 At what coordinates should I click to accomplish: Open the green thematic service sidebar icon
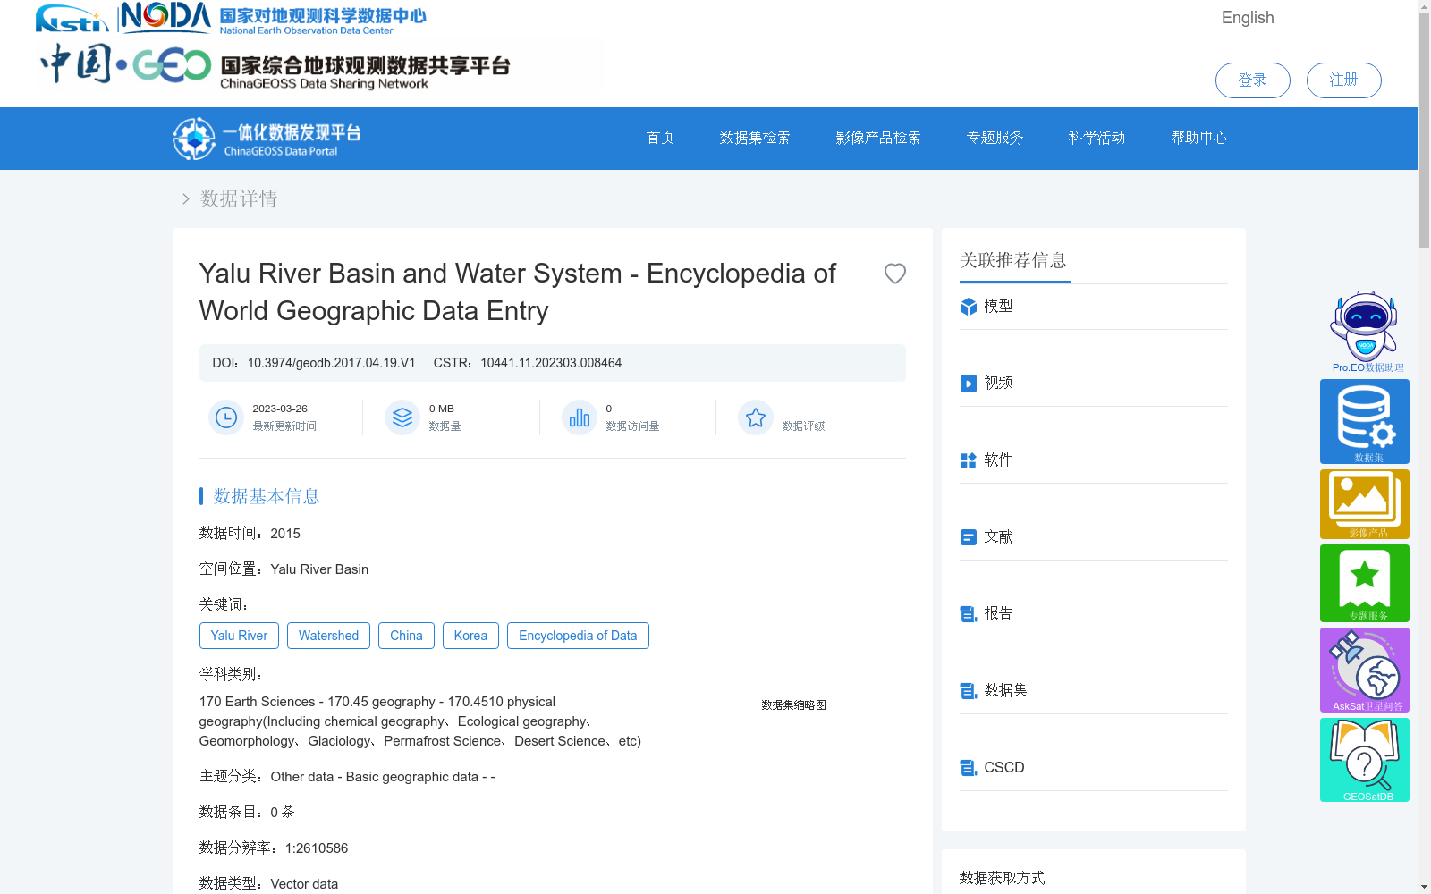click(1365, 583)
